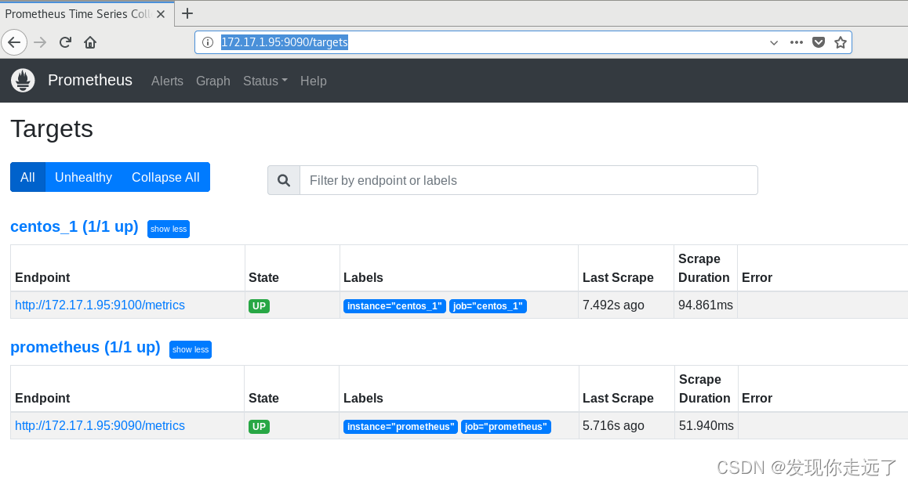Show only Unhealthy targets

83,177
